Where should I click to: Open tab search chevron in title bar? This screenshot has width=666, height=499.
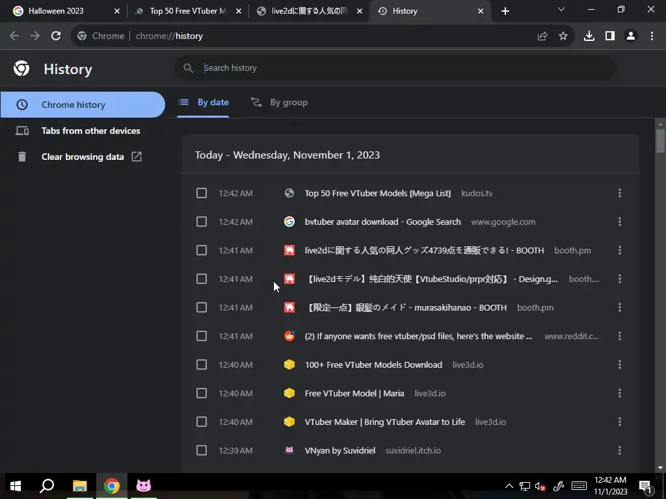(561, 9)
